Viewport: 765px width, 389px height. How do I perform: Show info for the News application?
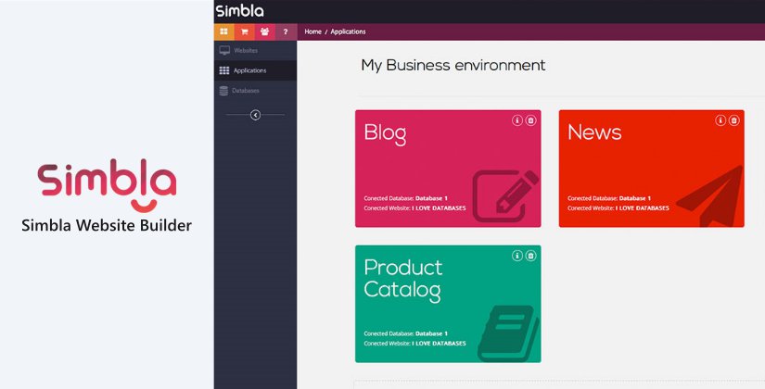point(720,120)
